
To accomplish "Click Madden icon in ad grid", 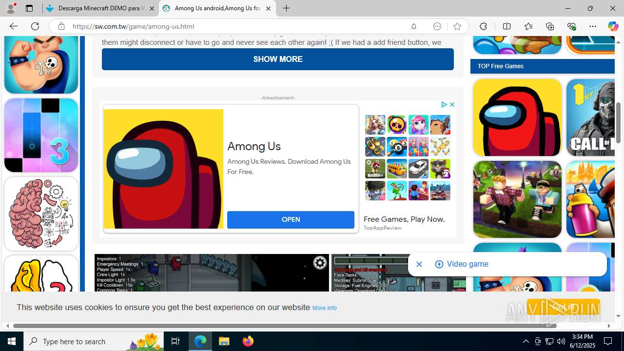I will [x=375, y=169].
